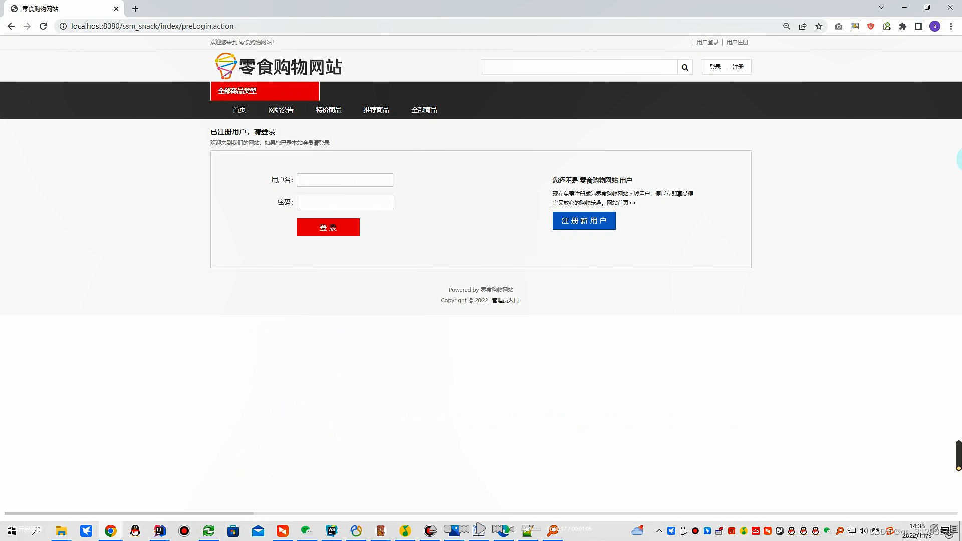Screen dimensions: 962x541
Task: Reload the page with the refresh icon
Action: 43,26
